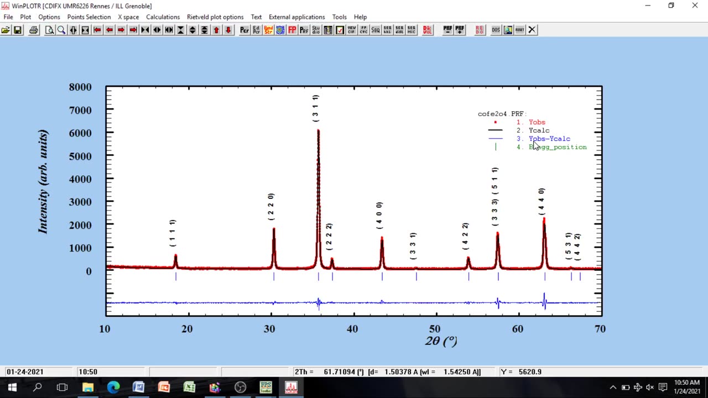
Task: Click the FP cyc icon
Action: click(x=363, y=30)
